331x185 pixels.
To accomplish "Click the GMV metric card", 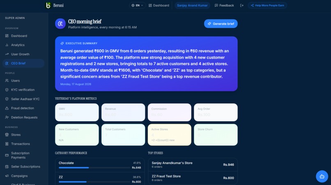I will coord(77,112).
